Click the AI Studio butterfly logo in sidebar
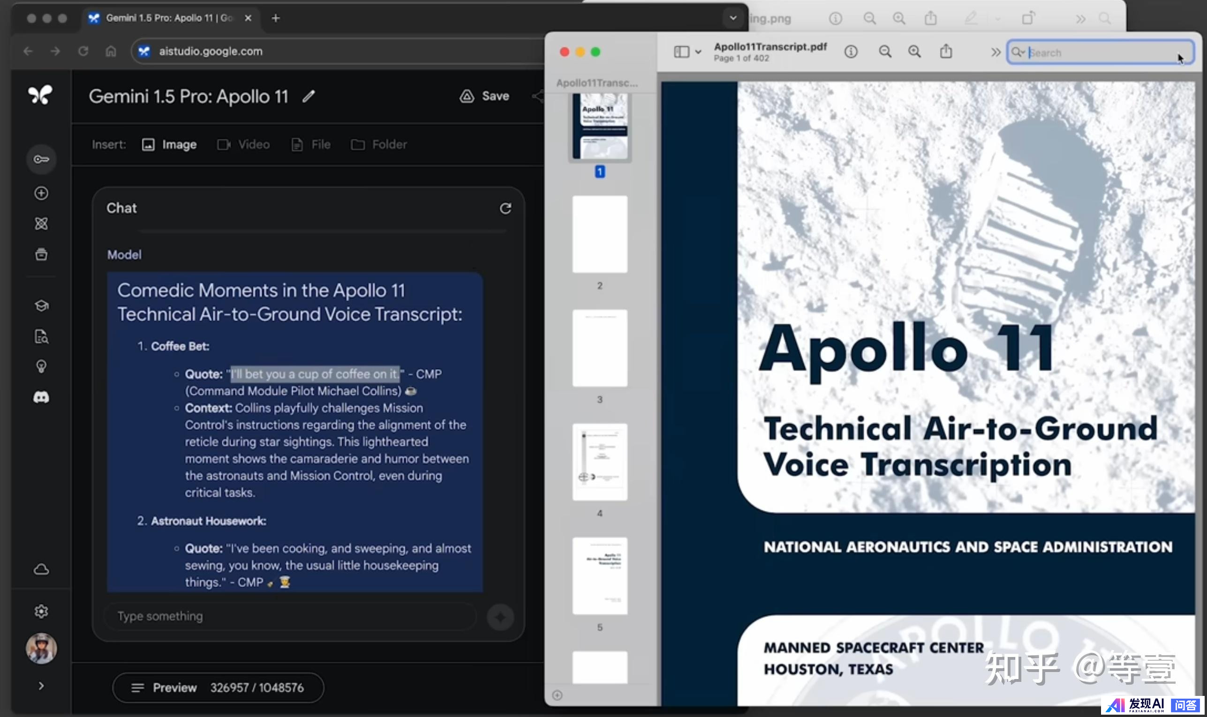1207x717 pixels. pyautogui.click(x=40, y=95)
